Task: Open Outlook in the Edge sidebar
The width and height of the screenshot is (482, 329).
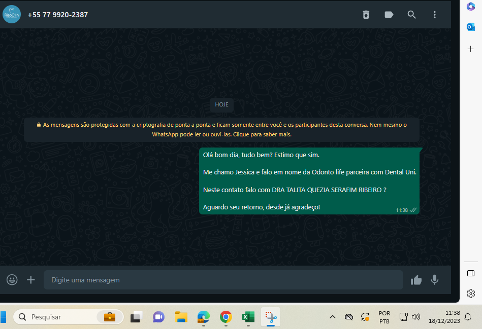Action: click(471, 27)
